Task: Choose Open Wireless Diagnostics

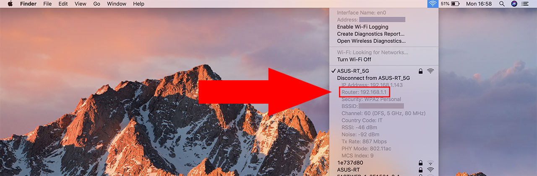Action: tap(371, 41)
